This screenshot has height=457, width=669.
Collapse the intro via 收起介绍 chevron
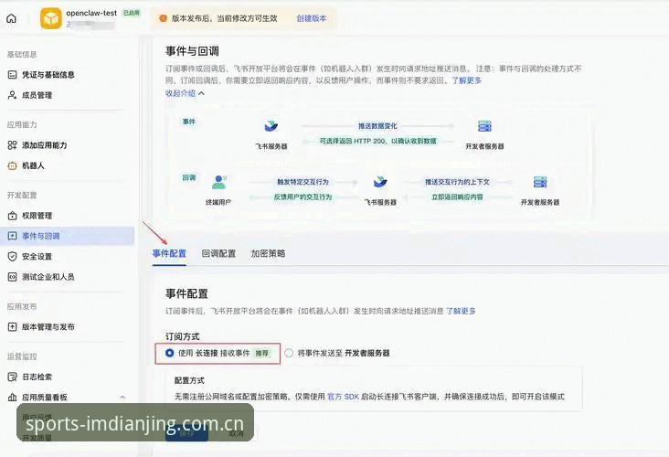[x=201, y=93]
